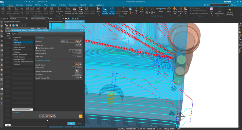Click the Find search field in dialog

(51, 34)
